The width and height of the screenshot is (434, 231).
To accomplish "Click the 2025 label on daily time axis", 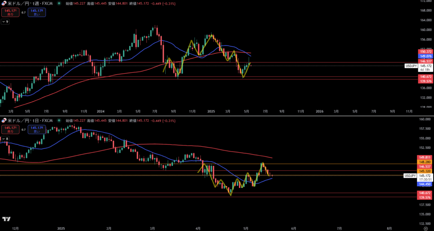I will [61, 228].
